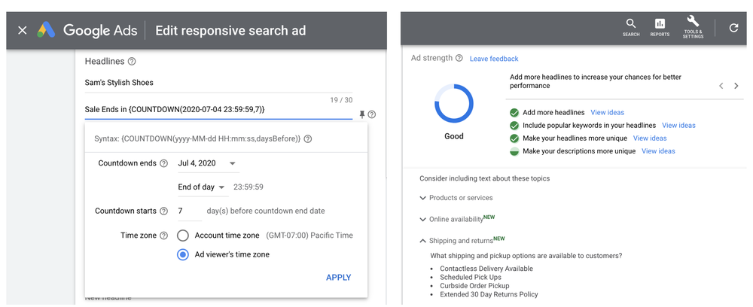Click the Good ad strength ring
This screenshot has height=307, width=753.
454,104
